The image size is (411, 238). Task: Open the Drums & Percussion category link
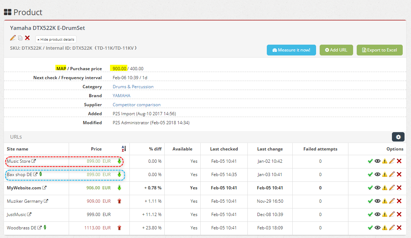point(133,86)
